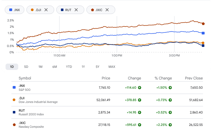Open the Russell 2000 Index row

[x=107, y=112]
